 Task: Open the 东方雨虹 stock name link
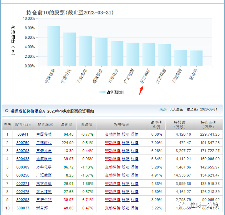point(44,184)
